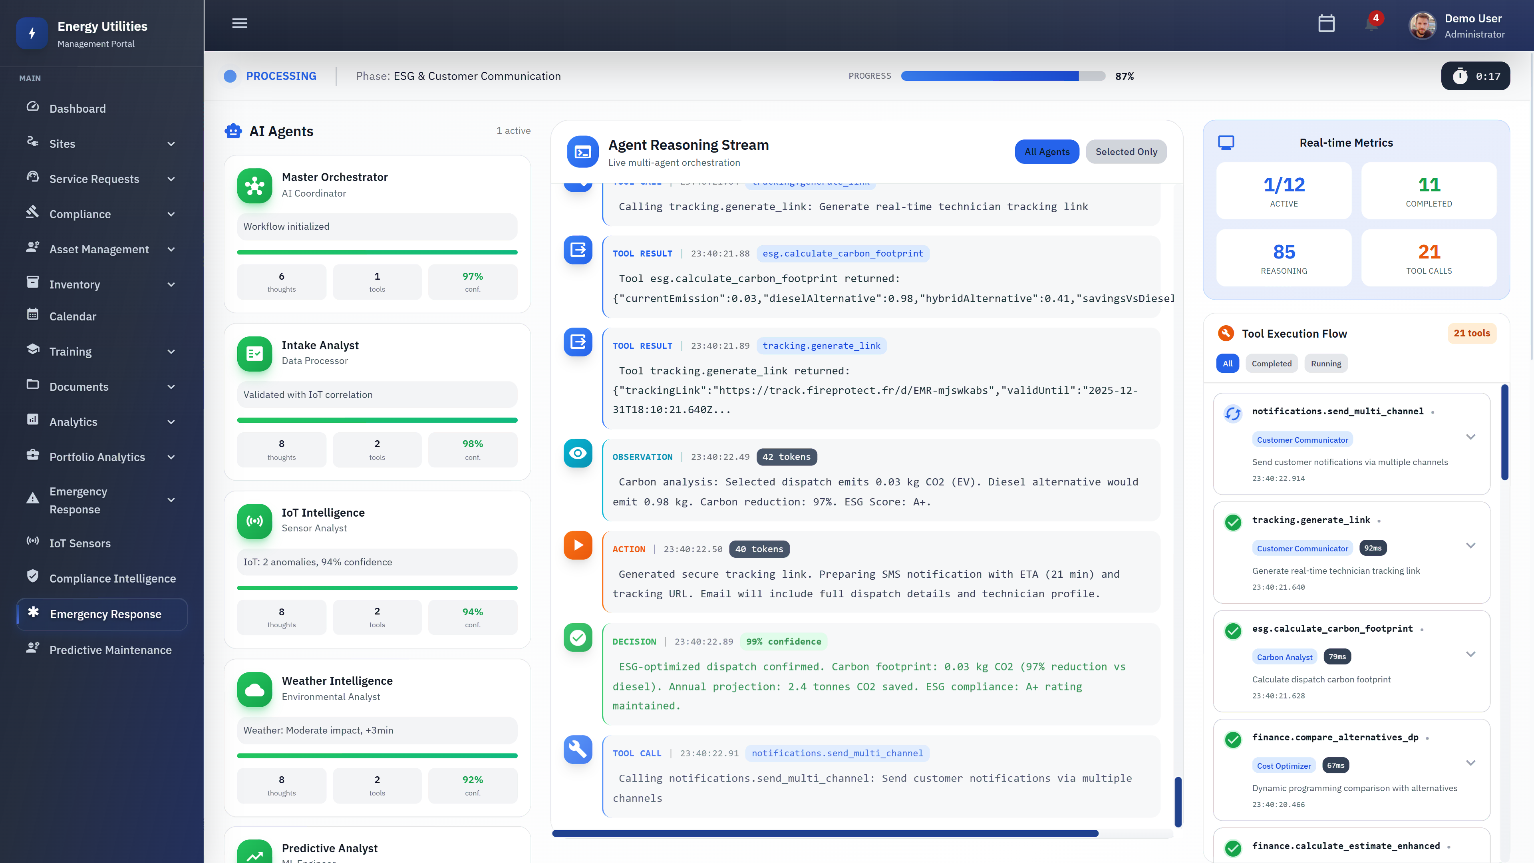Expand esg.calculate_carbon_footprint entry details
This screenshot has height=863, width=1534.
tap(1471, 654)
